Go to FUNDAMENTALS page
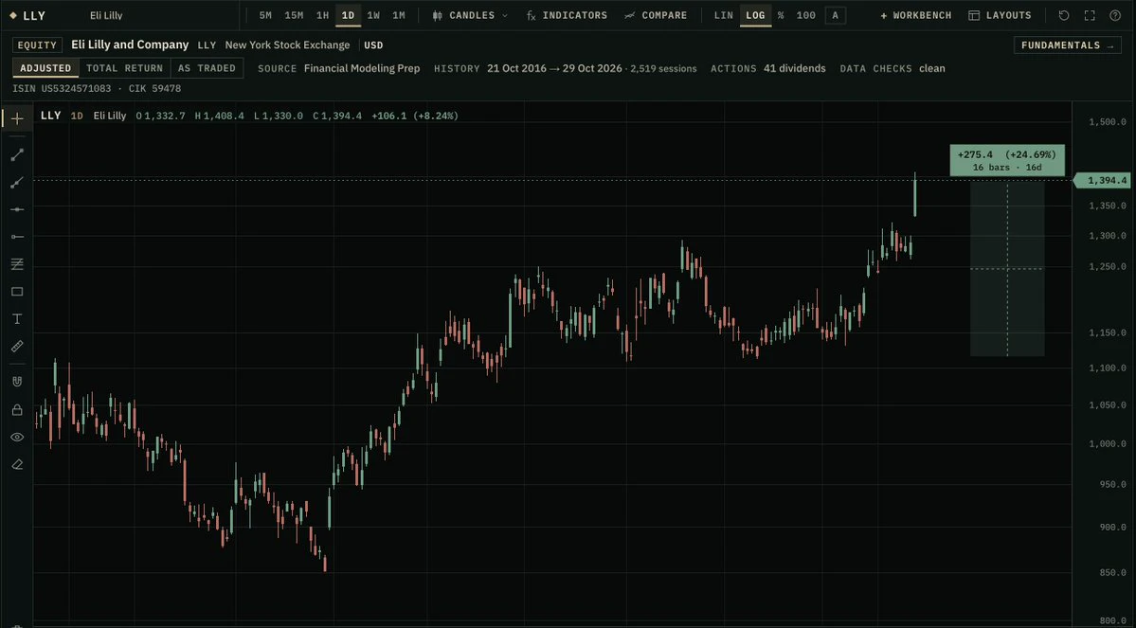Screen dimensions: 1136x628 pyautogui.click(x=1067, y=45)
